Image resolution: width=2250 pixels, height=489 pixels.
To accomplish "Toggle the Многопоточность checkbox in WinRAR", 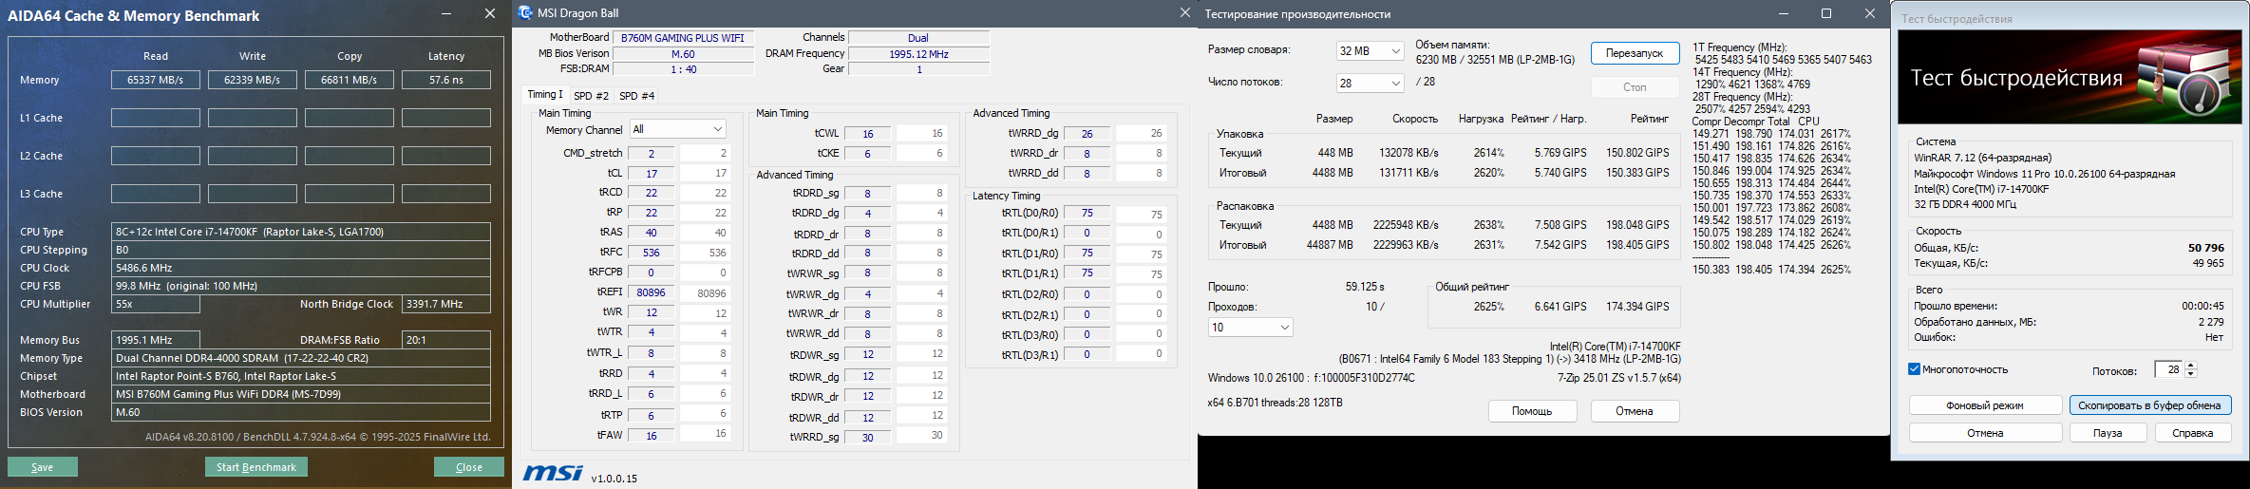I will (x=1914, y=369).
